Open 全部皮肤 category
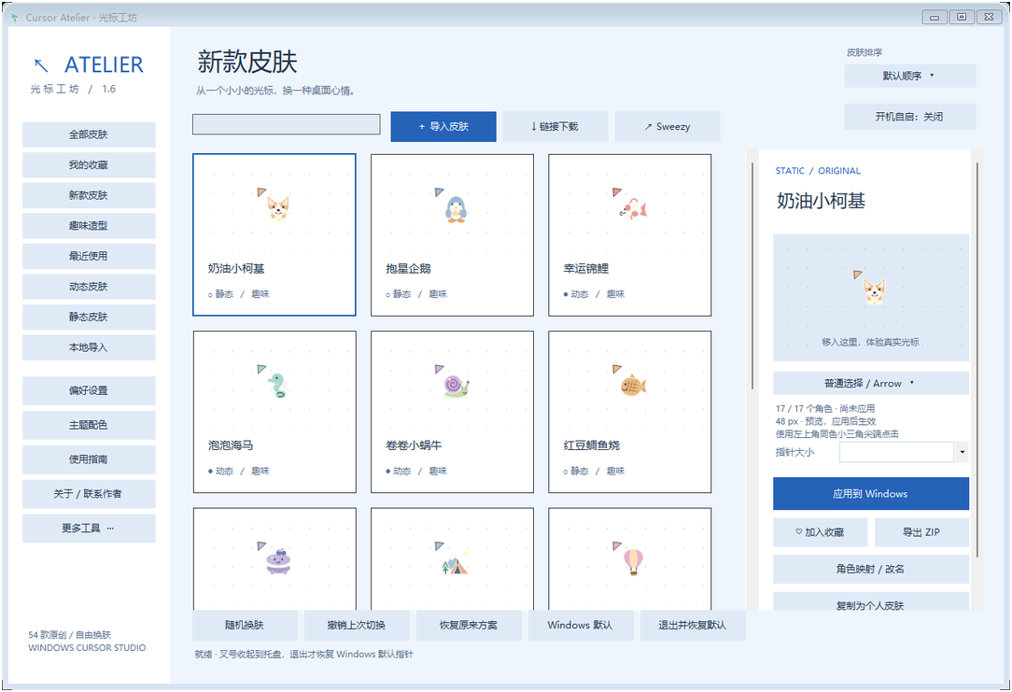 89,134
